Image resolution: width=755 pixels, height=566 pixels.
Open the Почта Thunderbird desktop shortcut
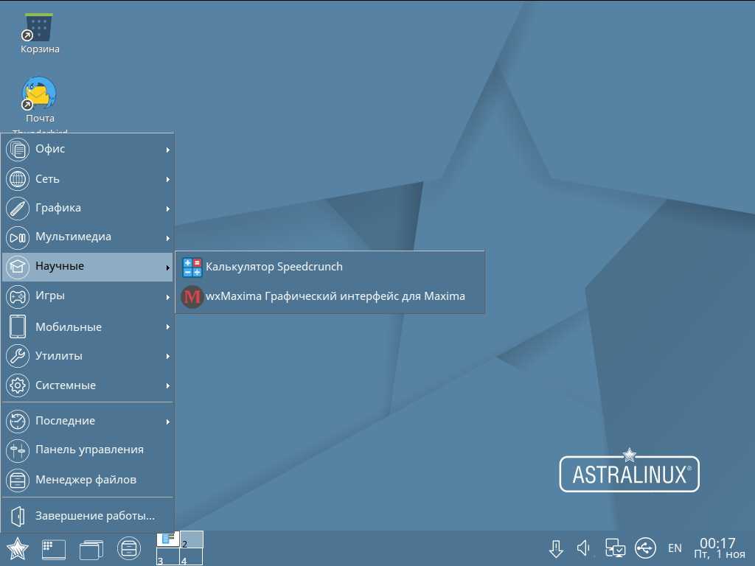(x=40, y=98)
